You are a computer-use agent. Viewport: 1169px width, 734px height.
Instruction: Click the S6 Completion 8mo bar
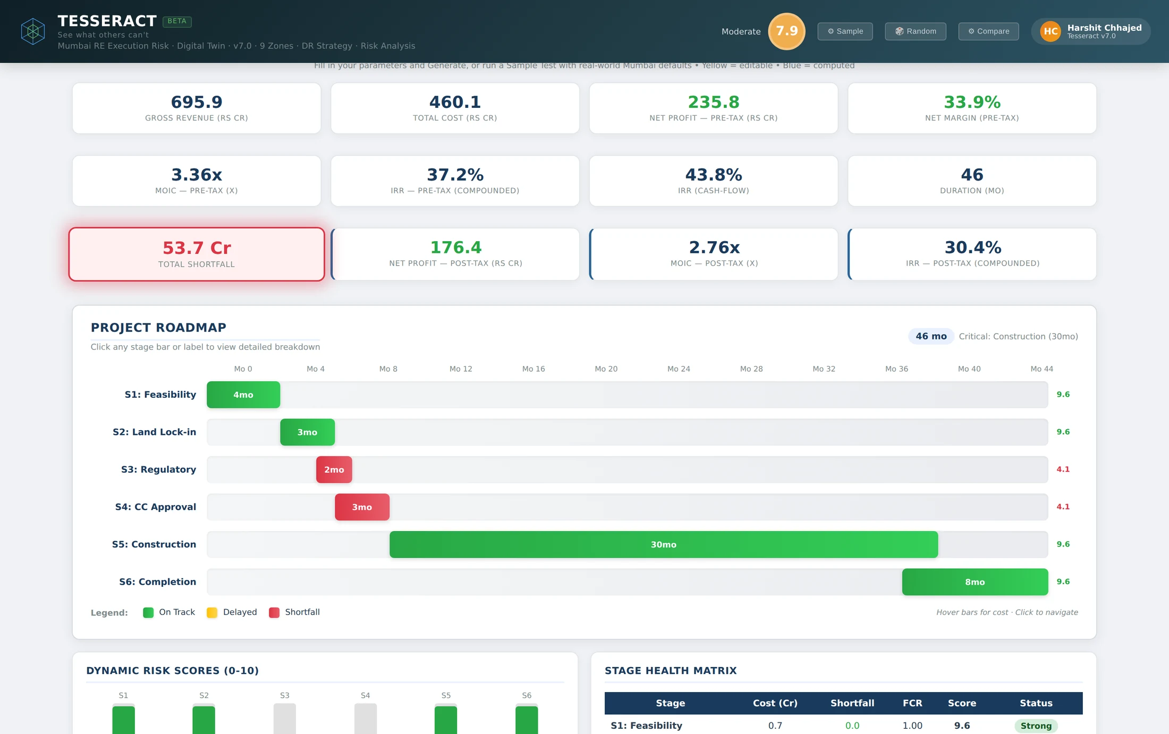click(x=975, y=582)
